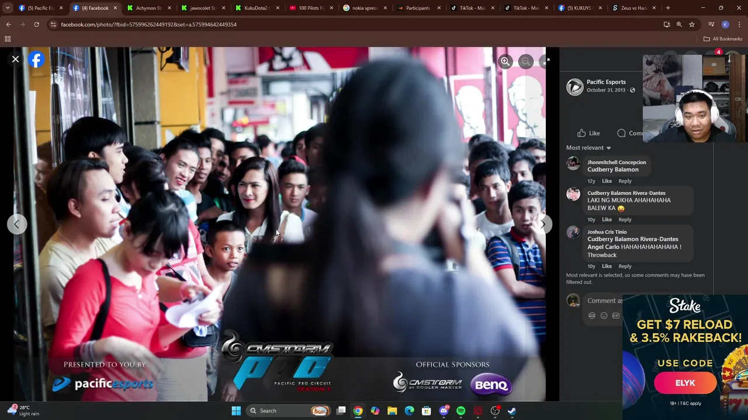This screenshot has width=748, height=420.
Task: Open tagged Cudberry Balamon in first comment
Action: pos(612,170)
